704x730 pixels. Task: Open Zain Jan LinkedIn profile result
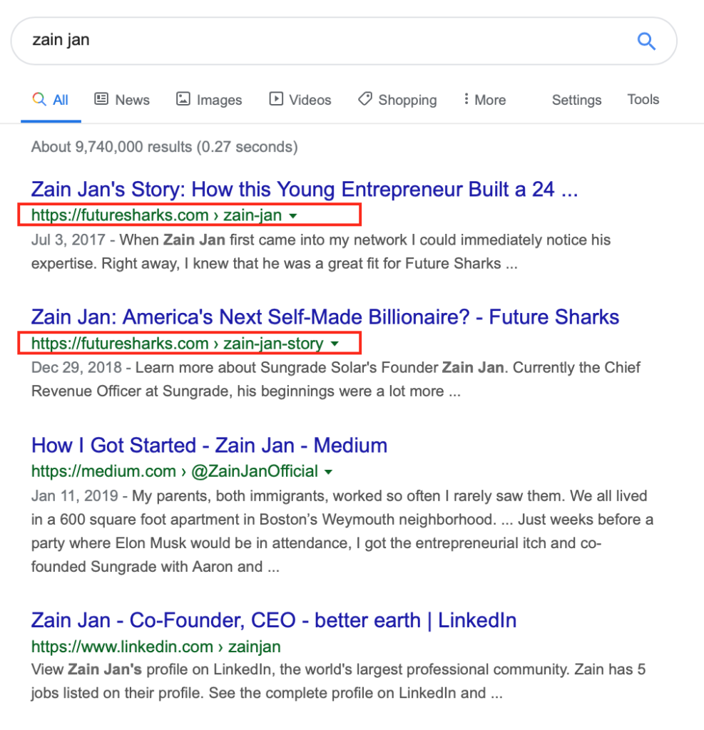pos(274,621)
